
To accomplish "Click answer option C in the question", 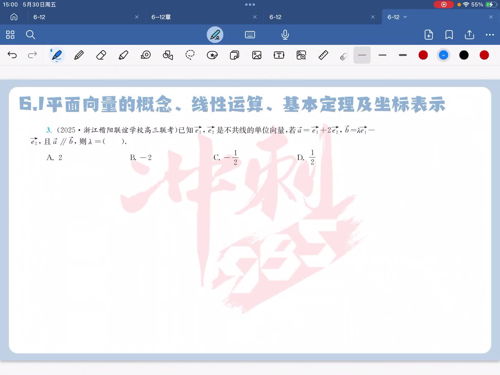I will coord(226,158).
